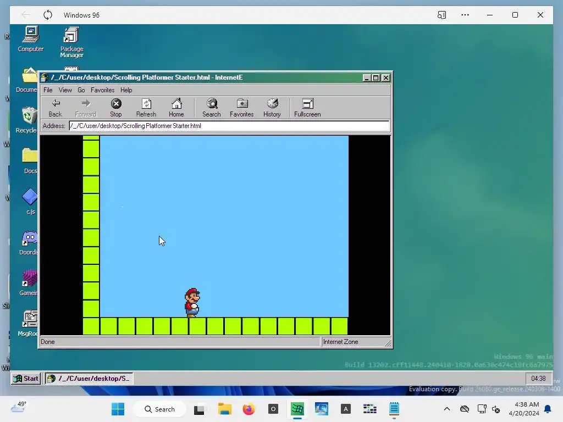Open the Notepad icon in host taskbar
563x422 pixels.
click(394, 409)
